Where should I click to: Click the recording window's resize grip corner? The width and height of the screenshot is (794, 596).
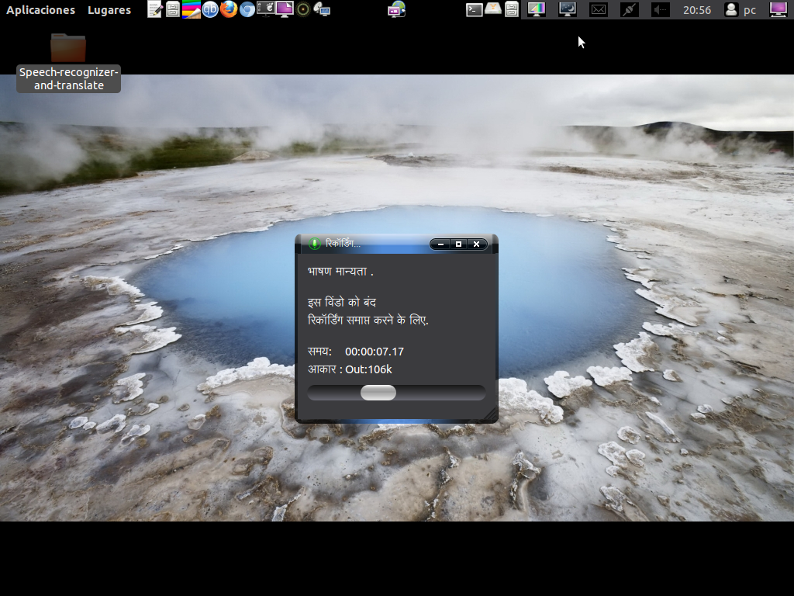coord(491,416)
